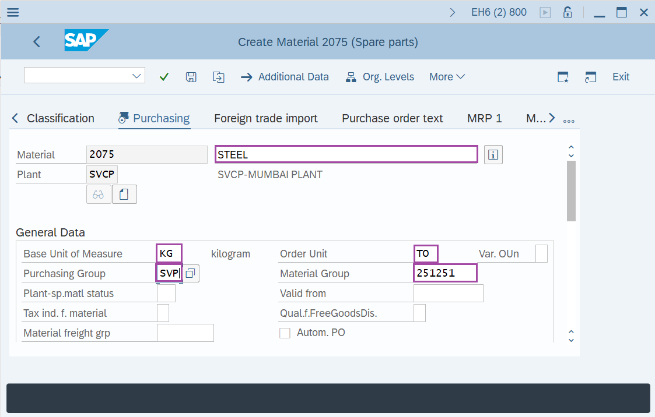The image size is (655, 417).
Task: Click the material description info icon
Action: click(x=493, y=155)
